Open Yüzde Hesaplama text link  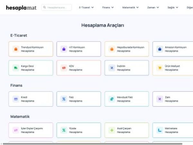point(76,130)
